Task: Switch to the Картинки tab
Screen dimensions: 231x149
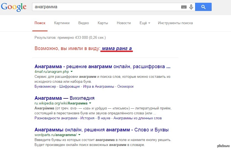Action: click(62, 23)
